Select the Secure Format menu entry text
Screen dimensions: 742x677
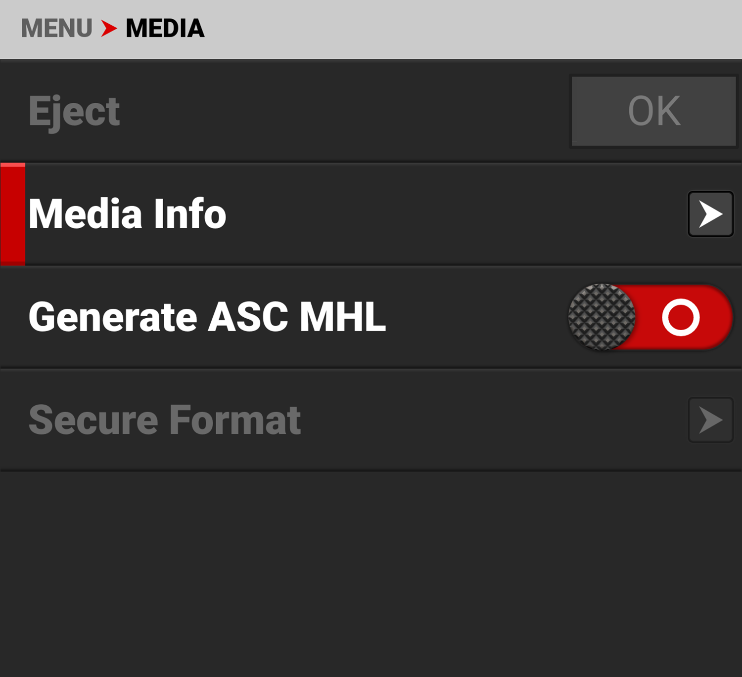[x=165, y=420]
